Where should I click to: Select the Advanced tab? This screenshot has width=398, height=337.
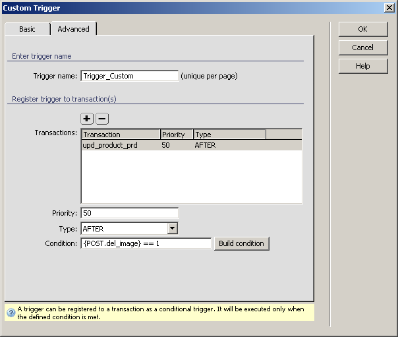pos(73,29)
